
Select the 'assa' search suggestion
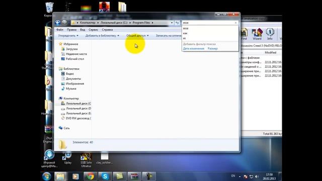click(210, 28)
